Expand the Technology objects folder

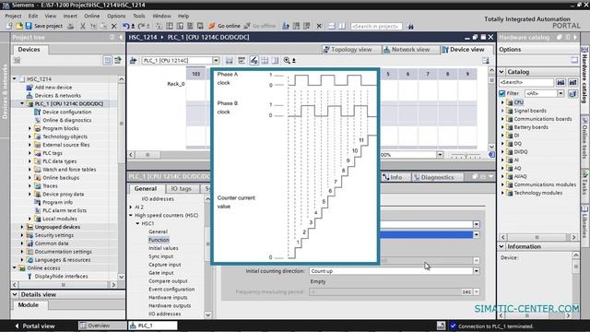(30, 136)
